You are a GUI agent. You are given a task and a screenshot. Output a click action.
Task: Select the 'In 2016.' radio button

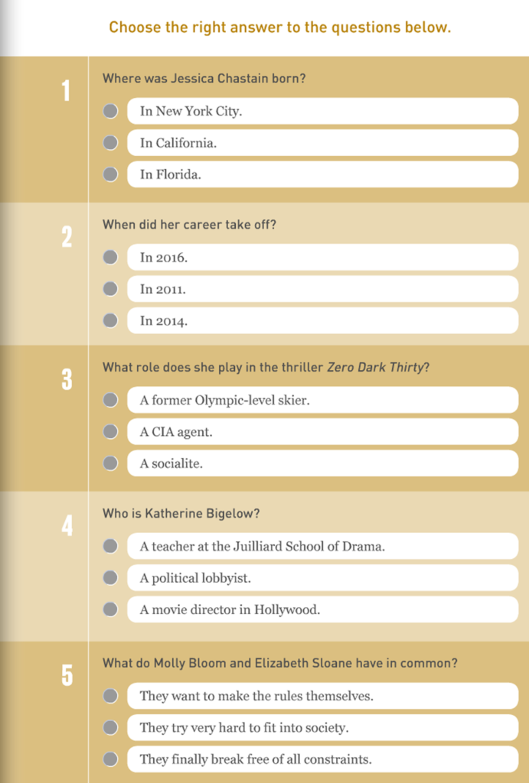click(x=111, y=258)
